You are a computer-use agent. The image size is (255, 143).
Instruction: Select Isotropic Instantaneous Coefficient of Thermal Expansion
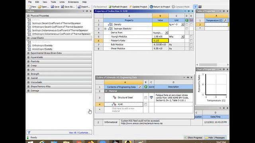(x=60, y=31)
